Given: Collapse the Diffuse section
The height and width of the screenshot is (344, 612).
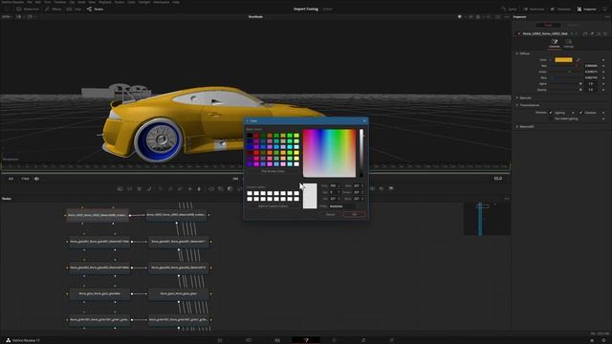Looking at the screenshot, I should [x=517, y=54].
